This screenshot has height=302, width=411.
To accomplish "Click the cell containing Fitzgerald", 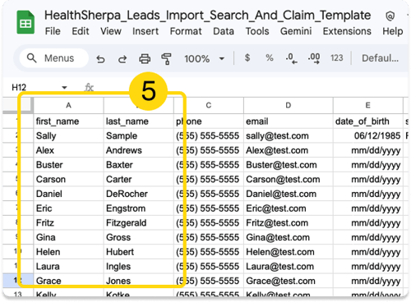I will 139,222.
